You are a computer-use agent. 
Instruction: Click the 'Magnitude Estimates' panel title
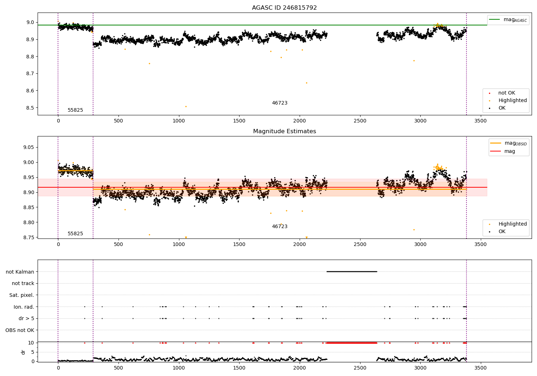coord(284,131)
